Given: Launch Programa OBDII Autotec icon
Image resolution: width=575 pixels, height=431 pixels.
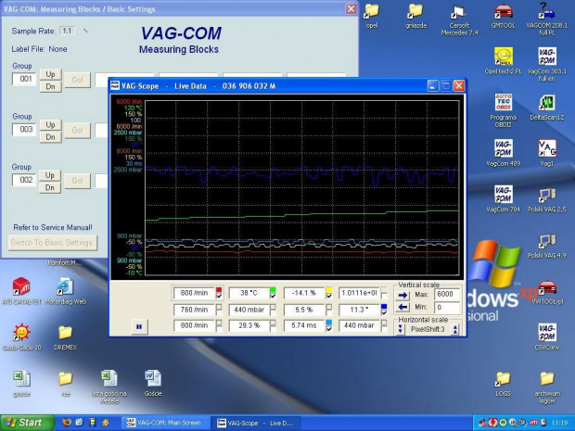Looking at the screenshot, I should pyautogui.click(x=503, y=110).
